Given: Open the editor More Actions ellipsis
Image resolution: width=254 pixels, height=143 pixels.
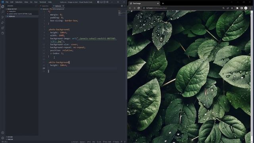Looking at the screenshot, I should [x=125, y=6].
